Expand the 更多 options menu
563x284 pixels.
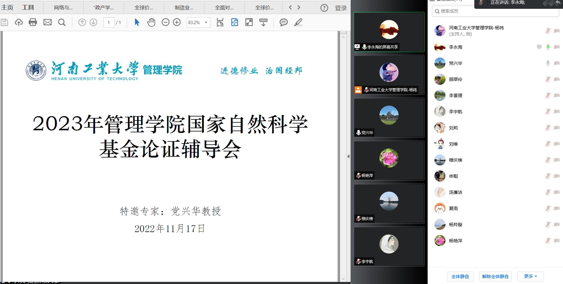click(x=530, y=276)
